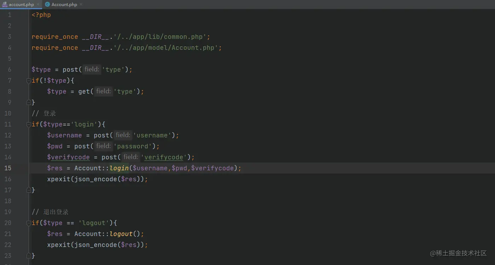Click the login method name on line 15
Viewport: 495px width, 265px height.
pos(119,168)
